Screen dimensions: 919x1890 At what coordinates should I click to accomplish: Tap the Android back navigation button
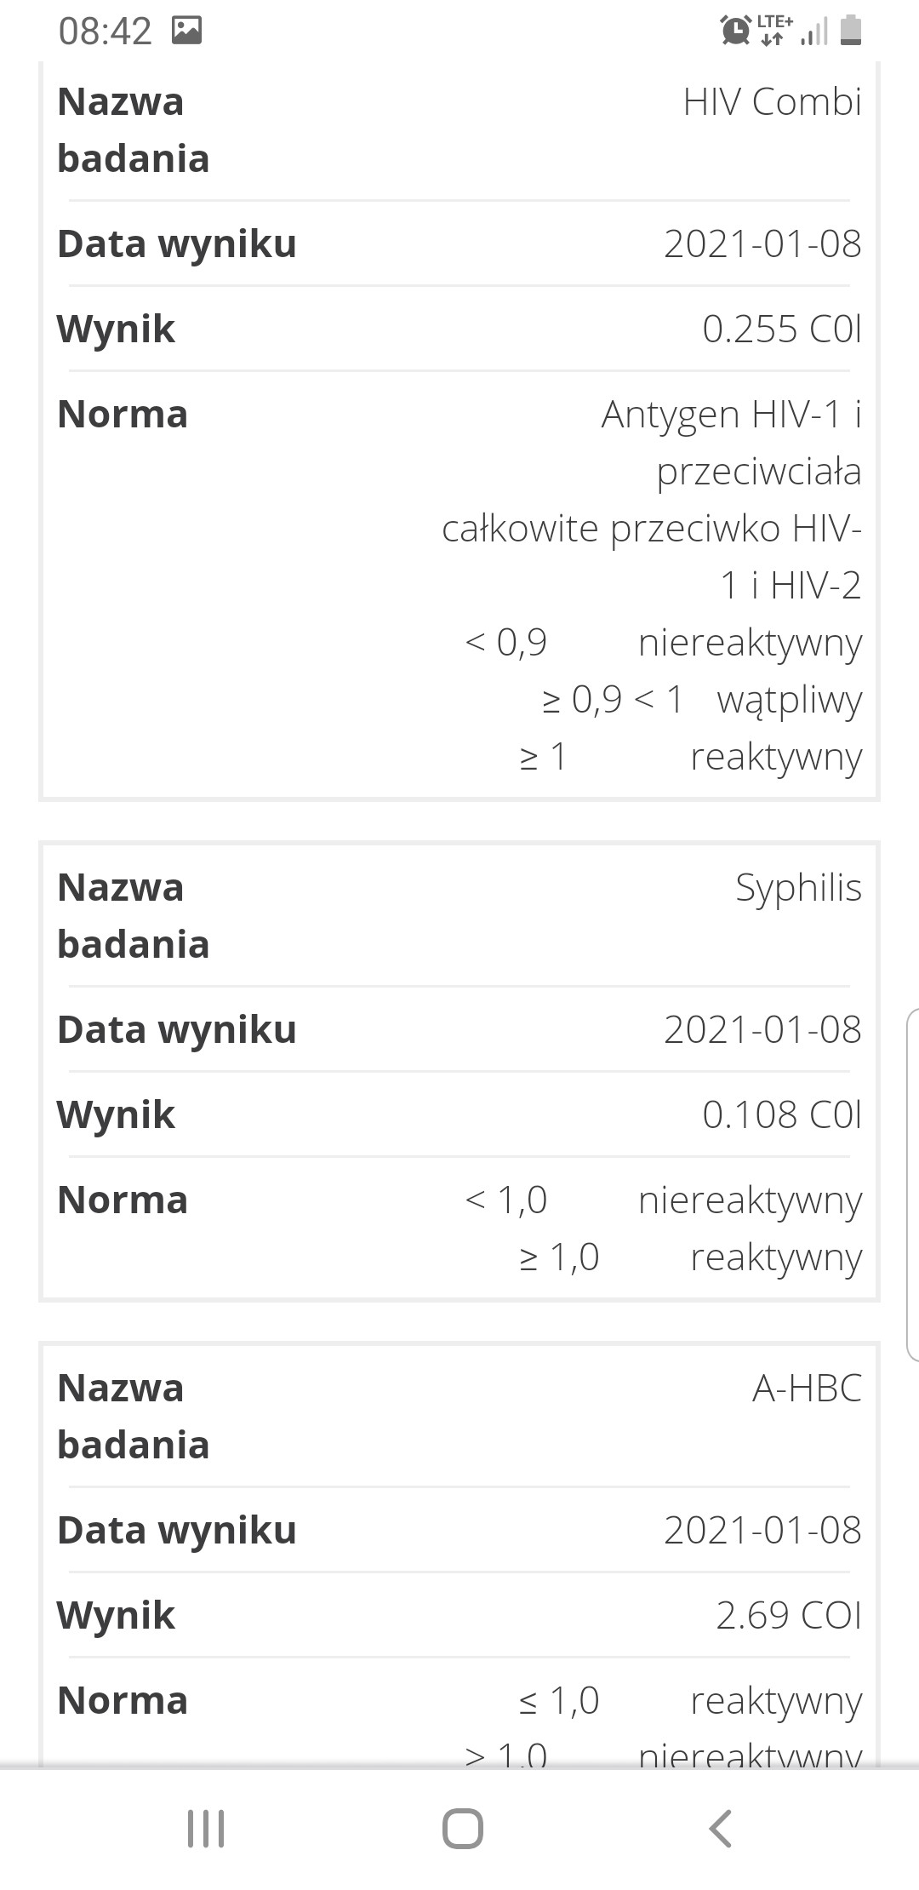pyautogui.click(x=720, y=1828)
